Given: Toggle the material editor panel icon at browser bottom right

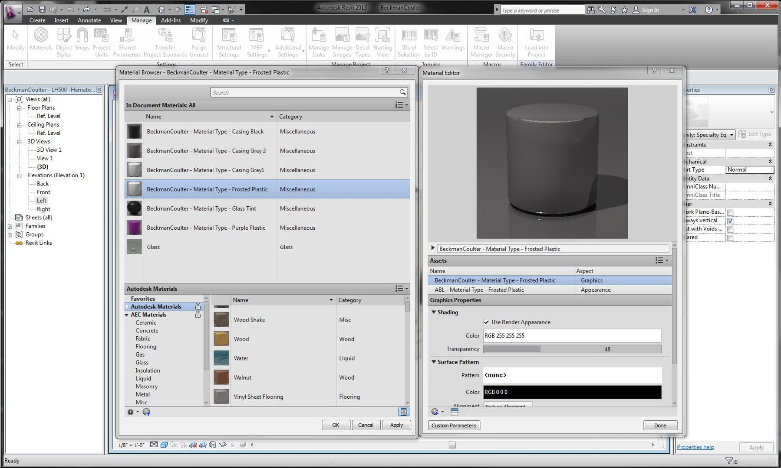Looking at the screenshot, I should (x=404, y=412).
